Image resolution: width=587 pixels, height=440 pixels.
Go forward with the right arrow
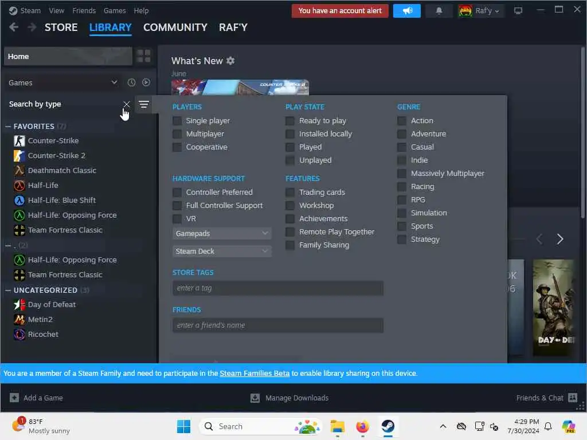click(x=32, y=27)
